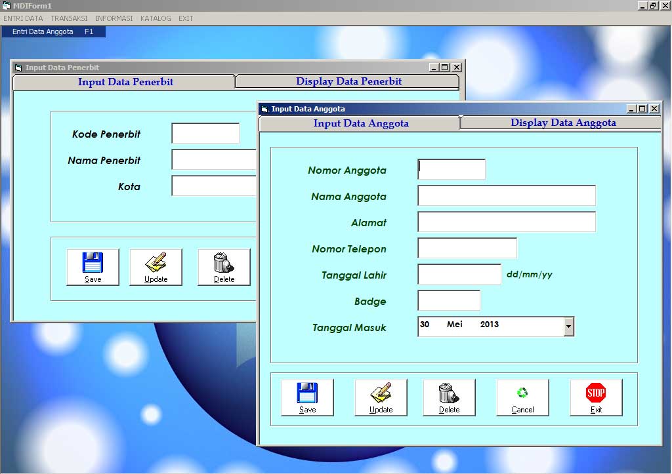672x474 pixels.
Task: Click the Delete trash icon on Penerbit form
Action: tap(224, 266)
